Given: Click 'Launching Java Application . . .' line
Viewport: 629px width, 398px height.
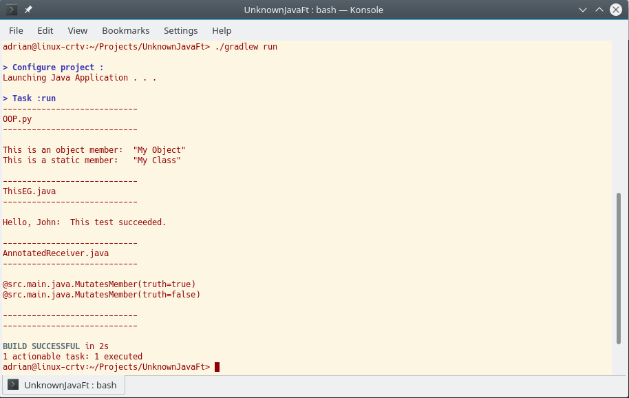Looking at the screenshot, I should (x=79, y=77).
